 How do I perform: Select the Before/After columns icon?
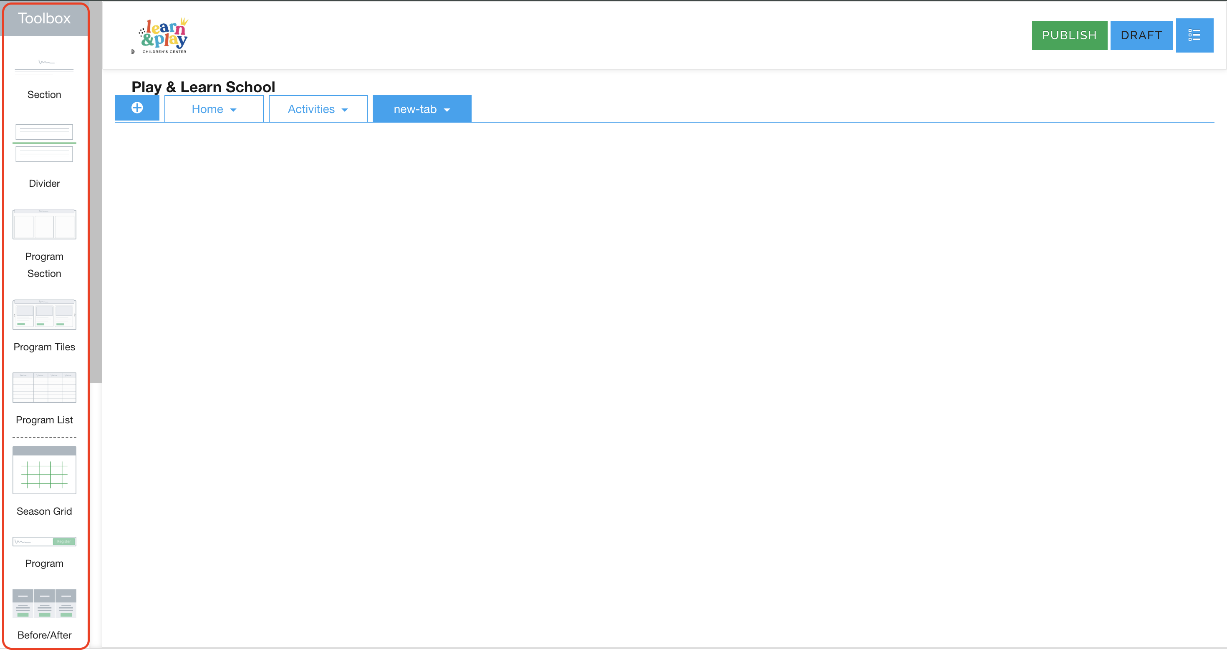pos(44,603)
